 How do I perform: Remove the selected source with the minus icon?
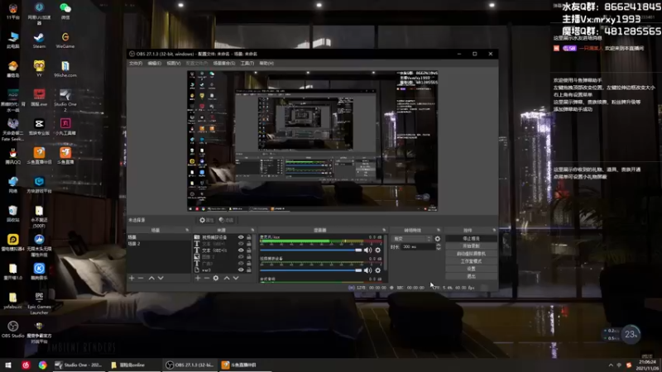point(206,279)
